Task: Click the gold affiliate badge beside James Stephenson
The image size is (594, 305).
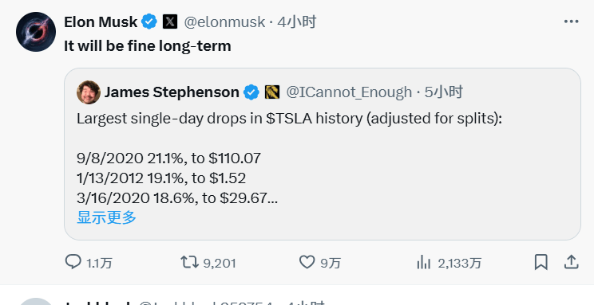Action: pyautogui.click(x=272, y=92)
